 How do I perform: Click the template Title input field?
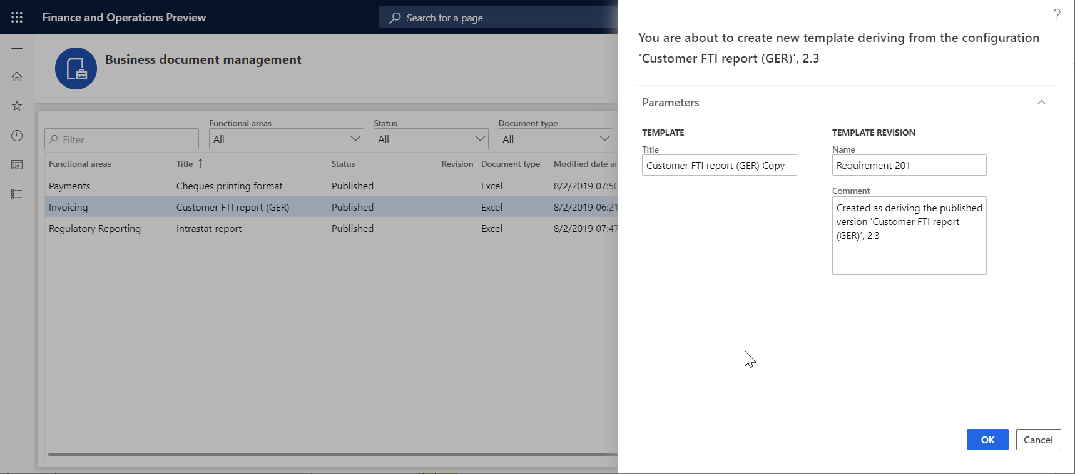pyautogui.click(x=720, y=165)
